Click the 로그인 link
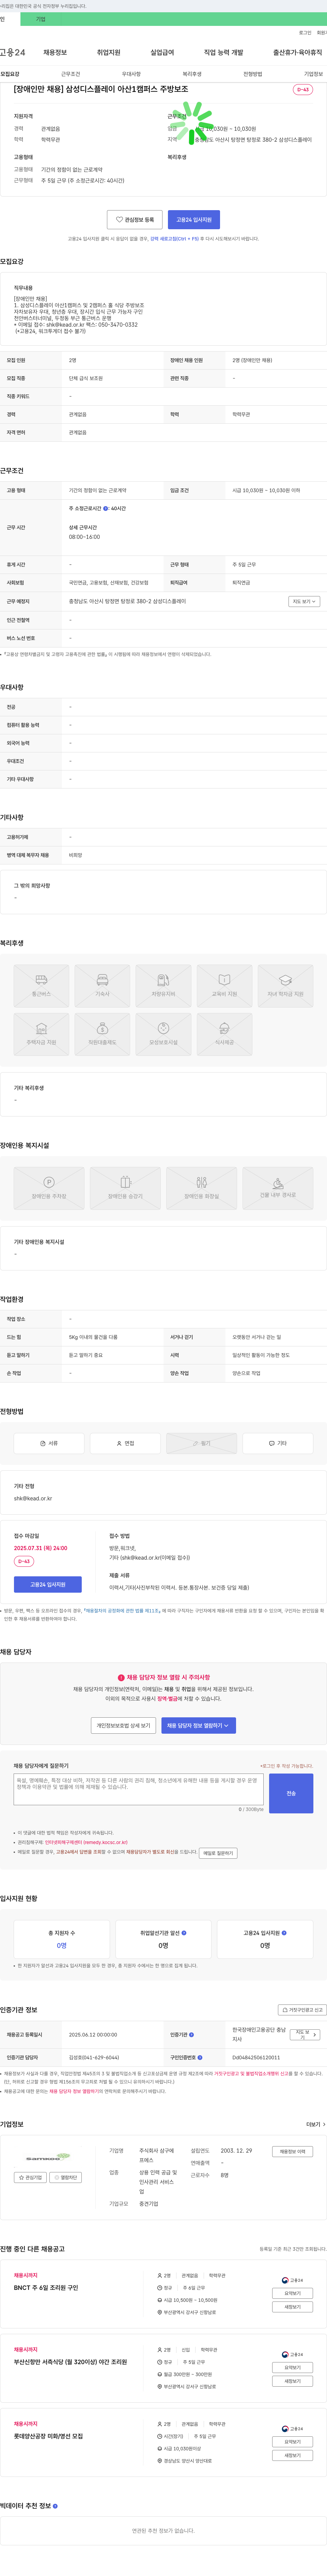The width and height of the screenshot is (327, 2576). tap(305, 33)
